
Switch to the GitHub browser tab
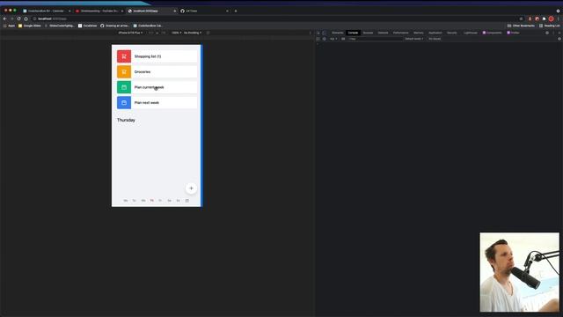tap(204, 11)
